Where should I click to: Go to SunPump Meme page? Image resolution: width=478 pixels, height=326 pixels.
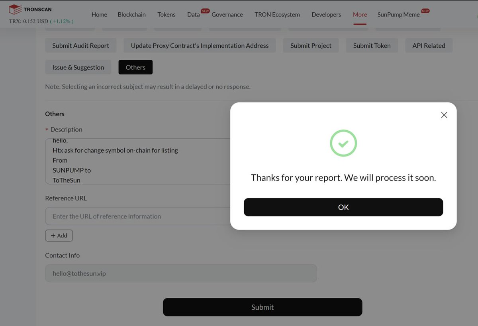tap(398, 14)
